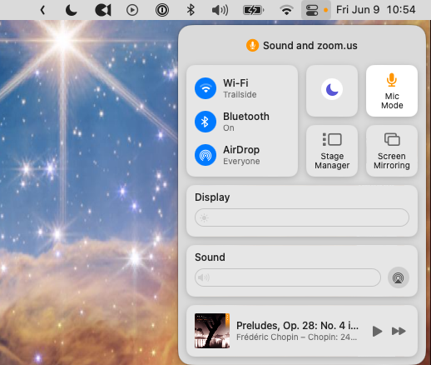Viewport: 431px width, 365px height.
Task: Click the Control Center menu bar icon
Action: (x=312, y=10)
